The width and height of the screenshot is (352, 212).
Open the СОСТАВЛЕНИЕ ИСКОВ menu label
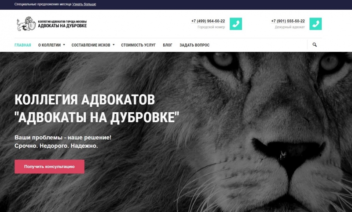pos(91,45)
